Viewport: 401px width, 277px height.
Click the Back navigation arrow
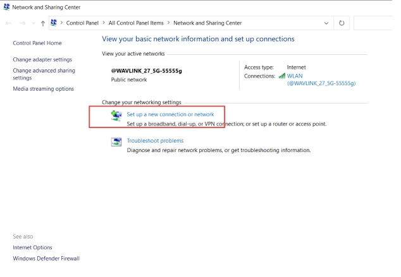pos(8,23)
